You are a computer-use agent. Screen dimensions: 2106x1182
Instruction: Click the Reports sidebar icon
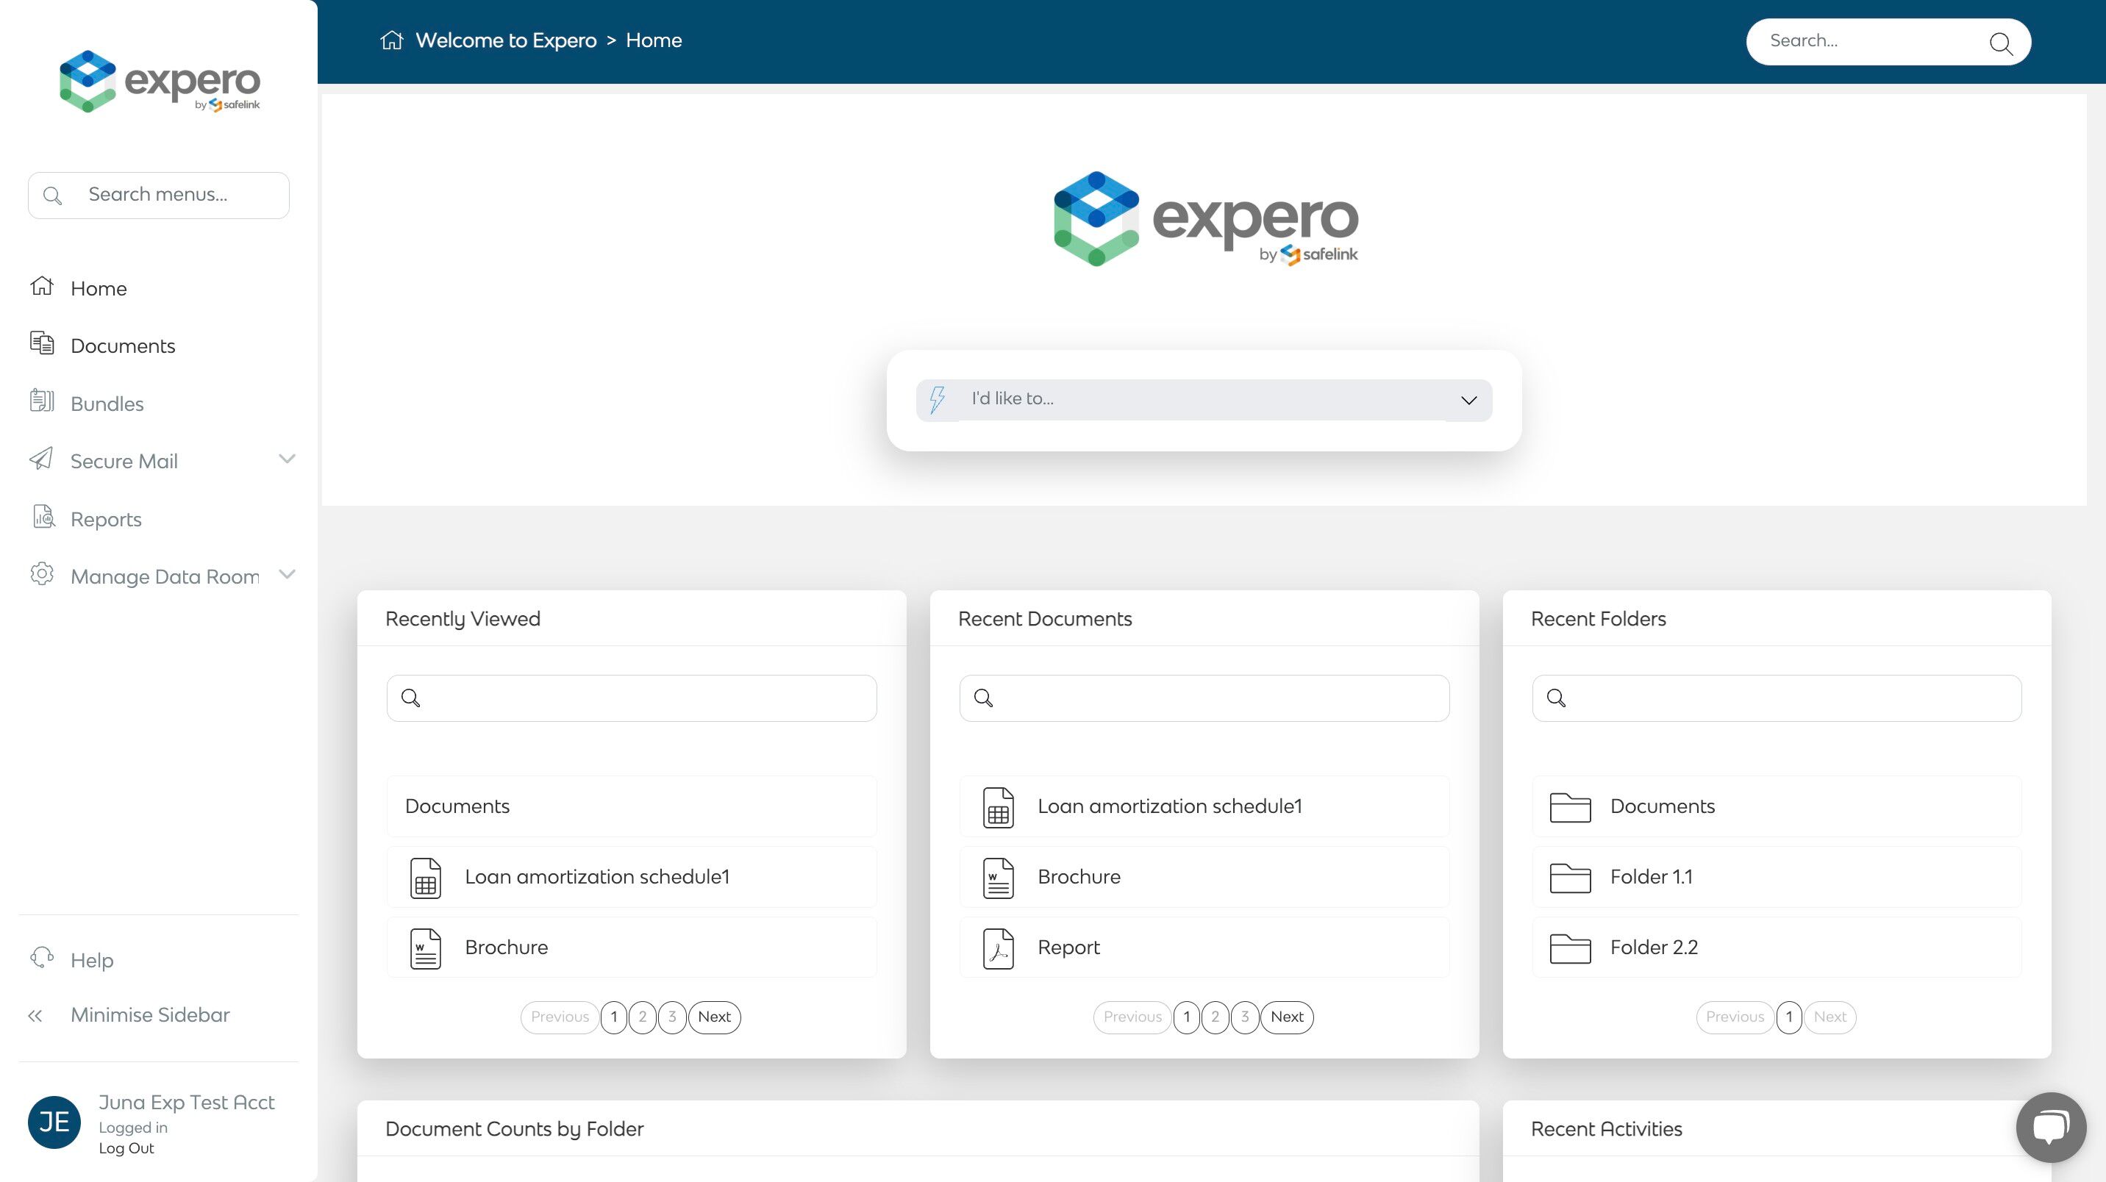point(43,517)
